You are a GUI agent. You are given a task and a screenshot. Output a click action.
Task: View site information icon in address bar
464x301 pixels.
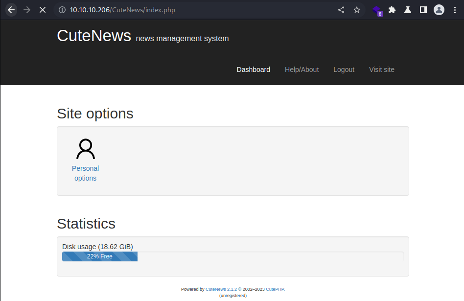click(x=62, y=10)
